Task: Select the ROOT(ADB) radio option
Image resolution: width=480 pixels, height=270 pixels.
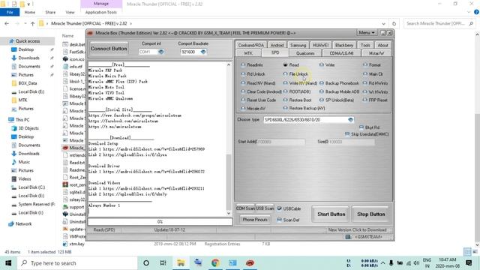Action: click(285, 91)
